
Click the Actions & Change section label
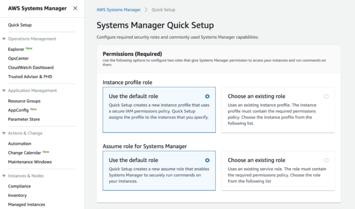25,133
